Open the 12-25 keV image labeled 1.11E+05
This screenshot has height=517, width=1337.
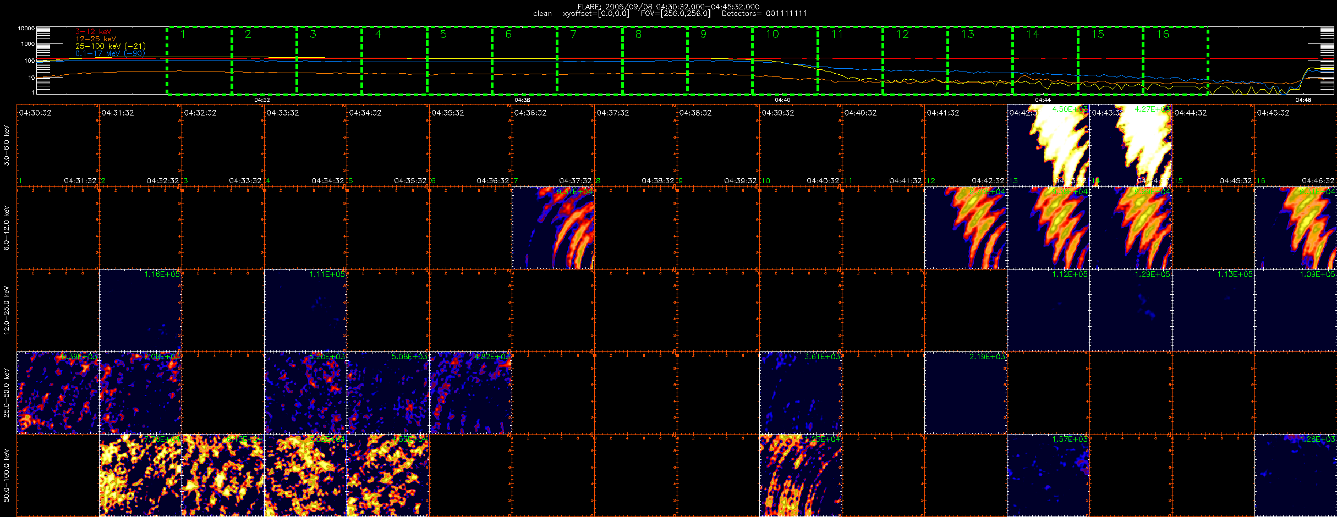306,310
